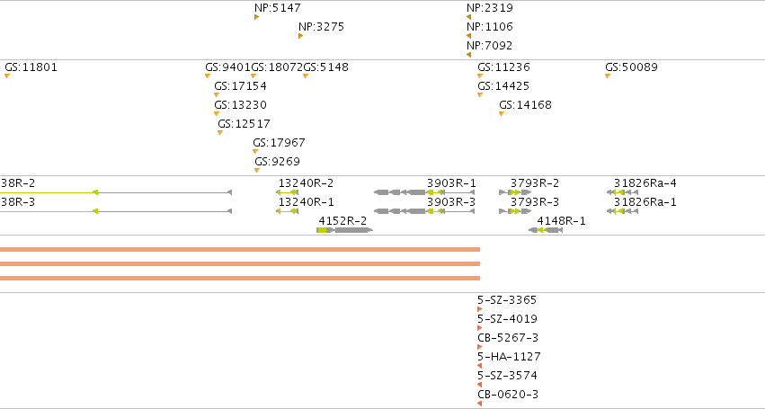The width and height of the screenshot is (765, 409).
Task: Click the red triangle marker under CB-0620-3
Action: coord(480,404)
